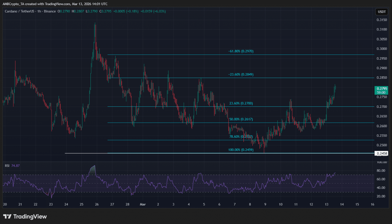
Task: Click the 23.60% (0.2700) Fibonacci level label
Action: [241, 103]
